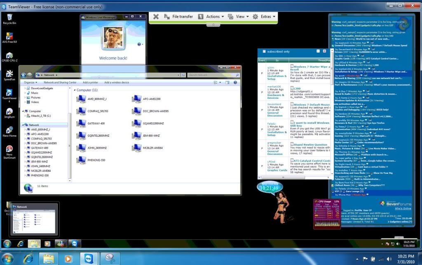
Task: Open the Actions menu in TeamViewer
Action: tap(211, 17)
